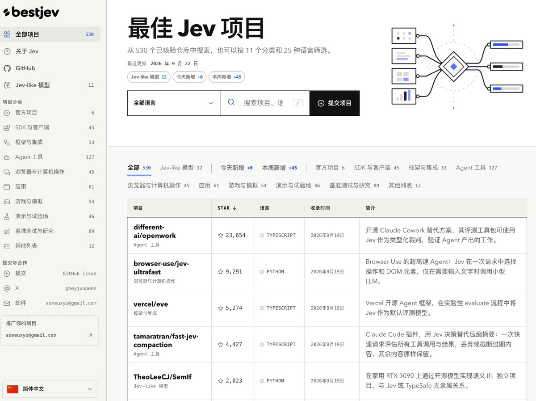Select the 全部 530 tab

pos(139,168)
